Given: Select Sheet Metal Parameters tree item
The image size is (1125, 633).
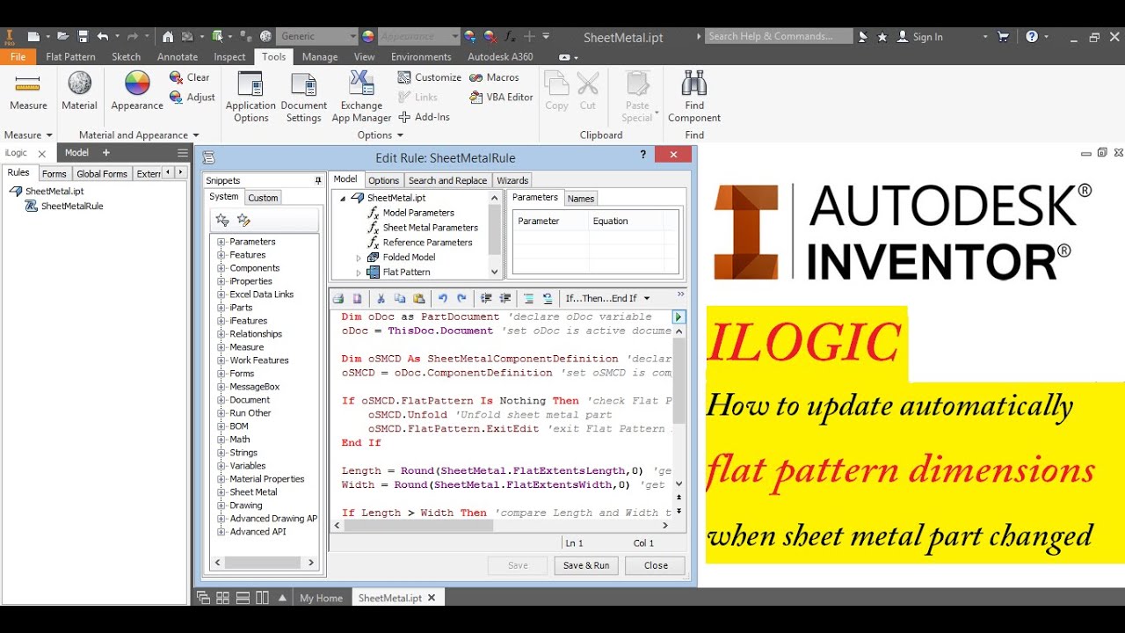Looking at the screenshot, I should [431, 228].
